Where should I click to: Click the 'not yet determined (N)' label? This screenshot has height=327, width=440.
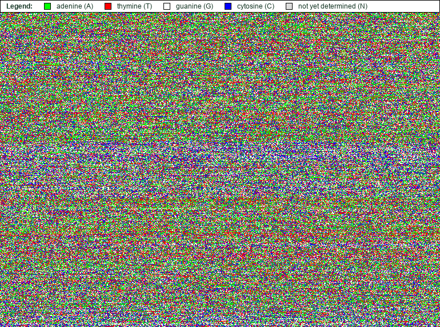[333, 6]
